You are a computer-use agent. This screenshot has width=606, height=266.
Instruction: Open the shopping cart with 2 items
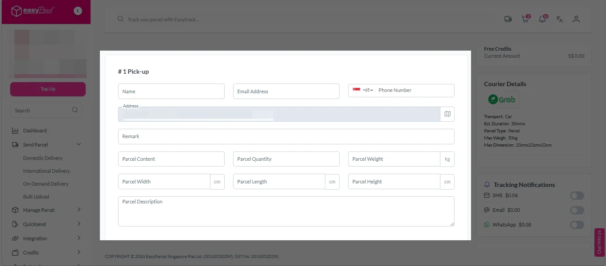click(525, 19)
